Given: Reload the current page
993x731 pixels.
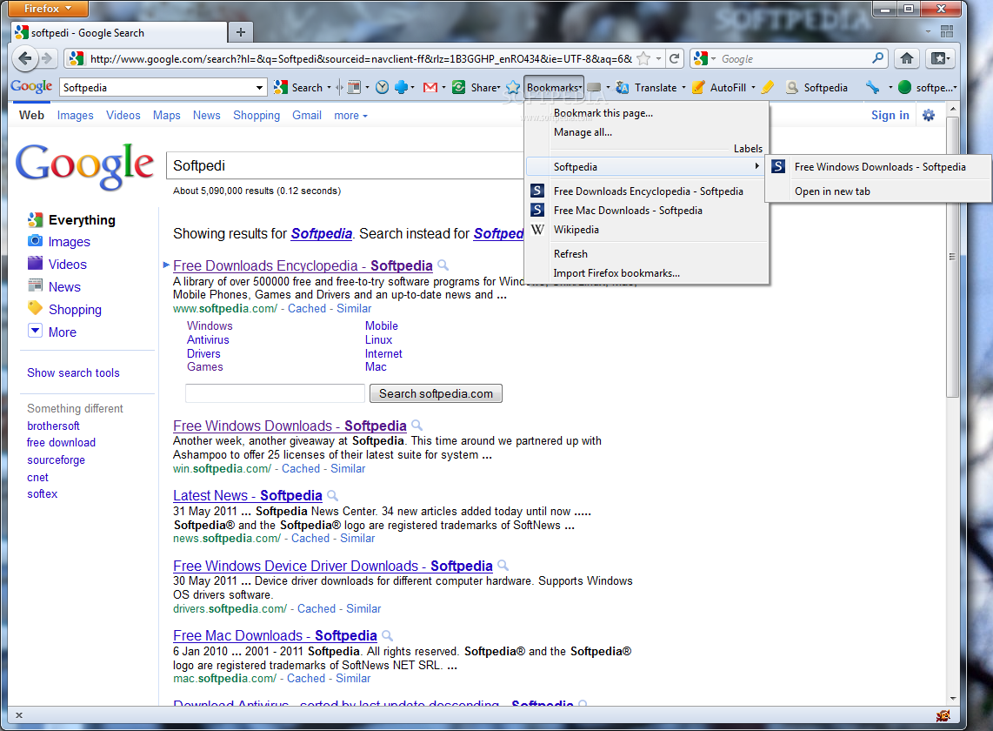Looking at the screenshot, I should (x=675, y=59).
